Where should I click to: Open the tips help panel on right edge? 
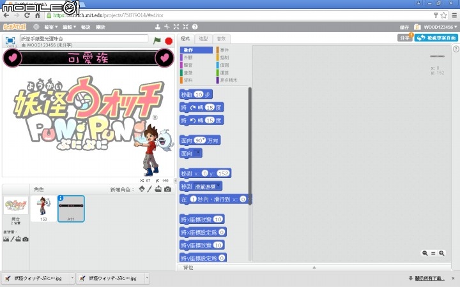pos(456,49)
